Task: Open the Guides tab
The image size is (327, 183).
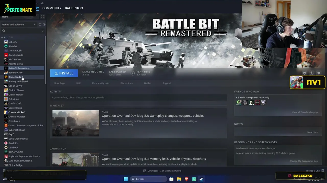Action: (147, 83)
